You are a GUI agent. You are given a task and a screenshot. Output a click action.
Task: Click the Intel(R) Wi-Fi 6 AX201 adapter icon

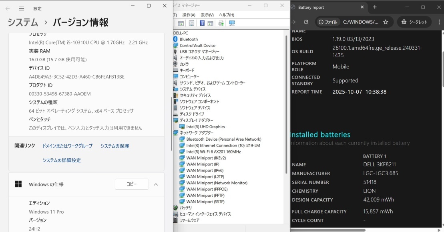(x=182, y=151)
